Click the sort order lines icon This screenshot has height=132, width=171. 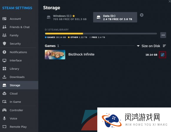(x=164, y=46)
